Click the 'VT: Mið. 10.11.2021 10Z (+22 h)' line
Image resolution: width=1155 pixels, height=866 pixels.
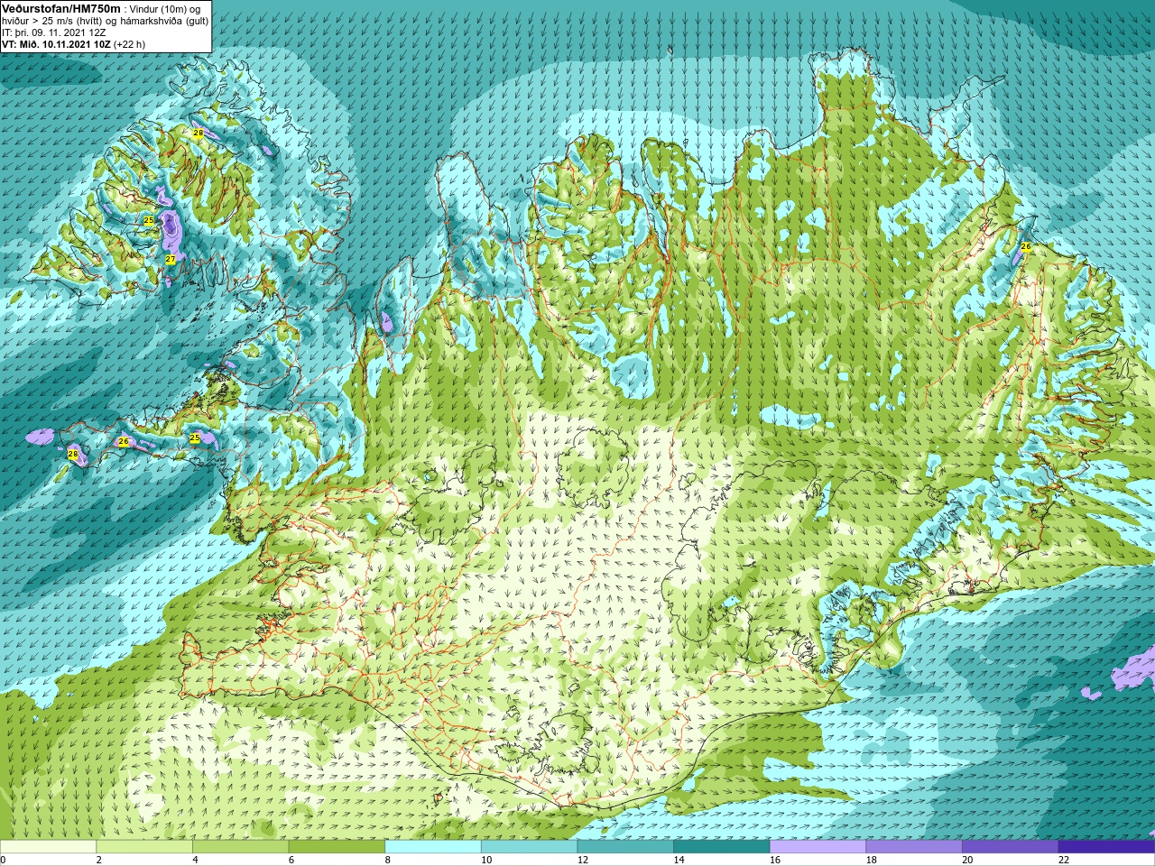(x=74, y=44)
